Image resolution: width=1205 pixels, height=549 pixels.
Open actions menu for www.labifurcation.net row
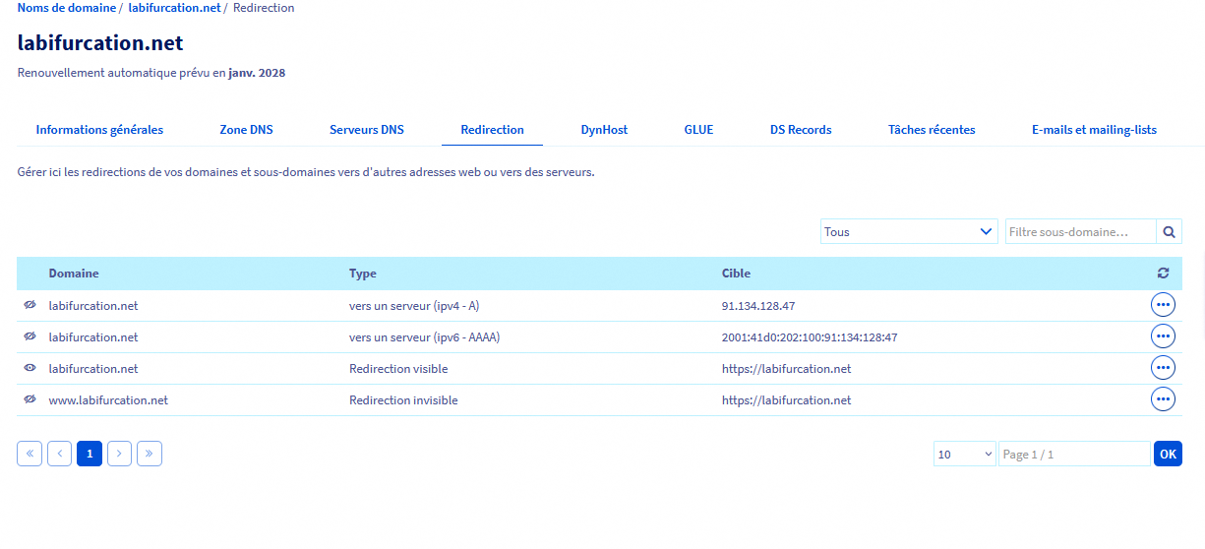pyautogui.click(x=1163, y=399)
